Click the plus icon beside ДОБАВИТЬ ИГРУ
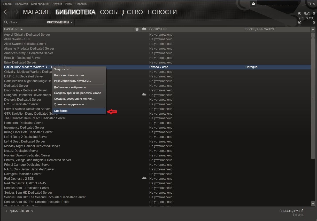 click(6, 211)
